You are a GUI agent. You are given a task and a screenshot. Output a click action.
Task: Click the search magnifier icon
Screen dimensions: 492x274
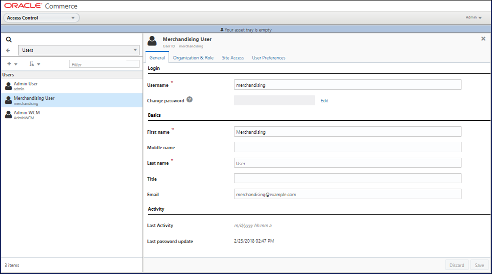click(x=9, y=39)
